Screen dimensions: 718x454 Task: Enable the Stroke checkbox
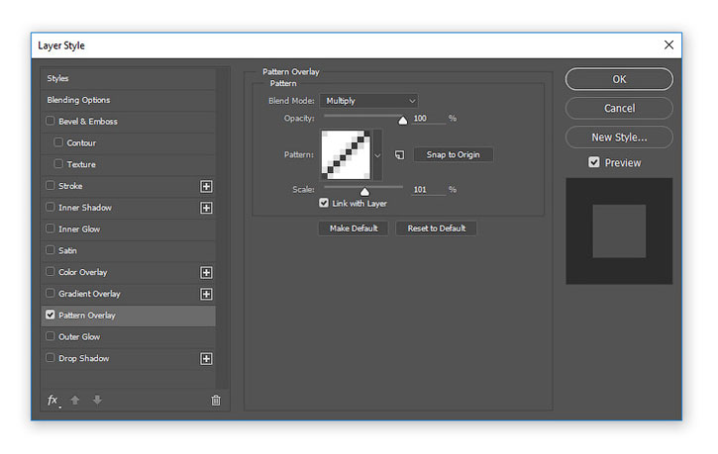tap(50, 185)
